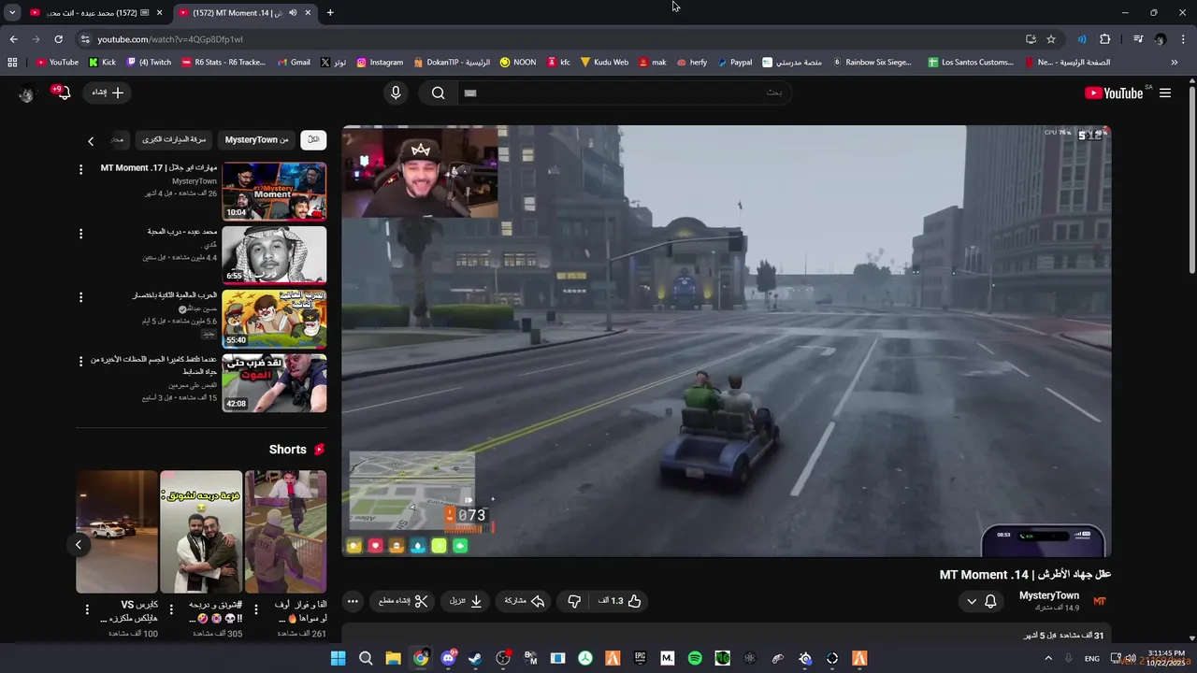Open the three-dot menu of the 42:08 video

pyautogui.click(x=80, y=361)
